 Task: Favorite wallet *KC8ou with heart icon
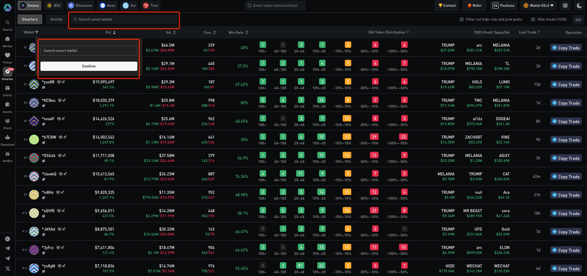click(x=60, y=100)
